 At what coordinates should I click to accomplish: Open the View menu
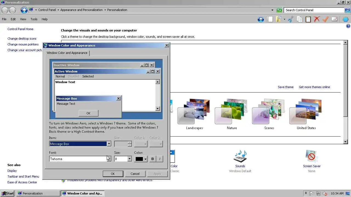(23, 19)
